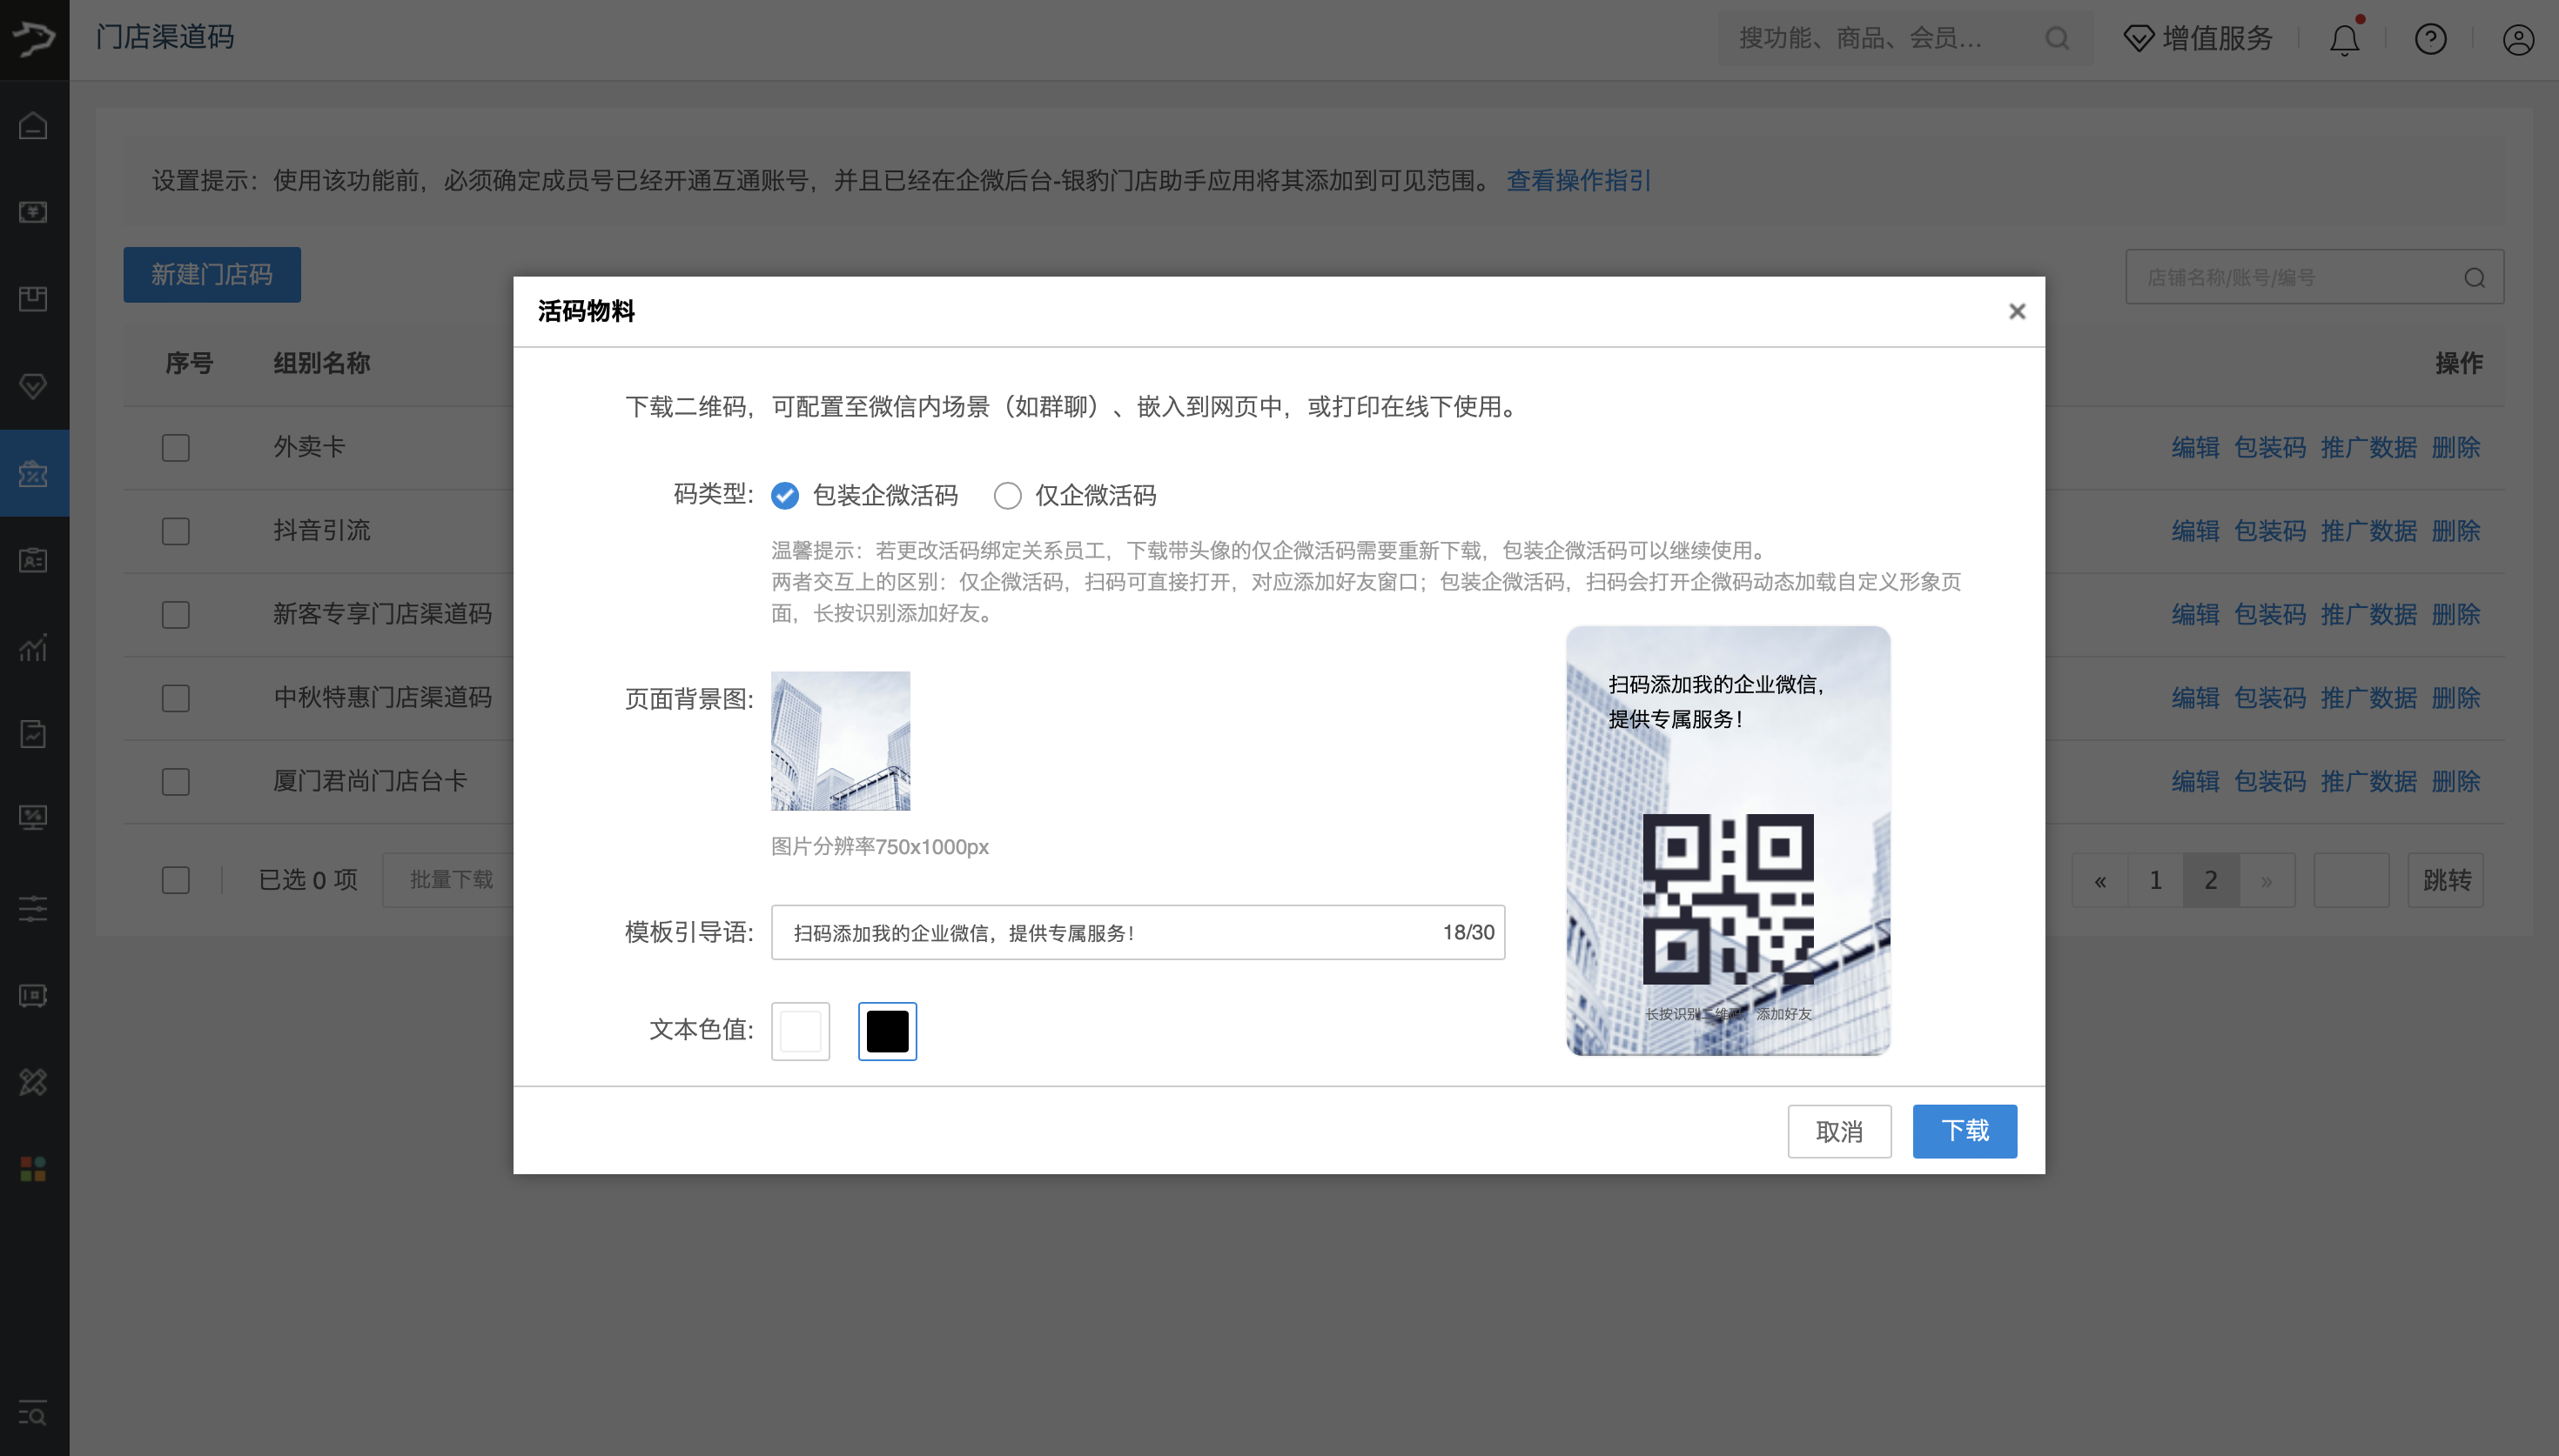Open the colorful apps grid sidebar icon
The height and width of the screenshot is (1456, 2559).
33,1168
